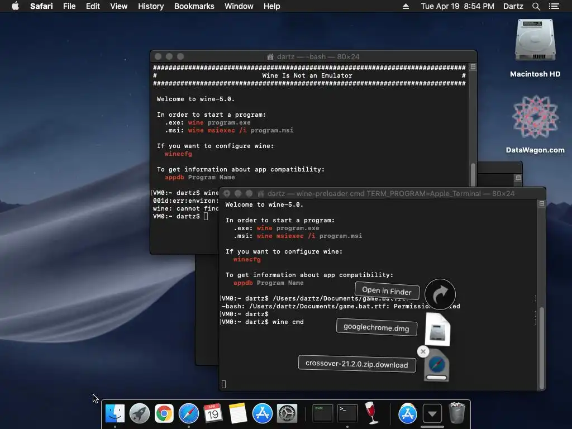
Task: Open crossover-21.2.0.zip.download Safari icon
Action: [437, 365]
